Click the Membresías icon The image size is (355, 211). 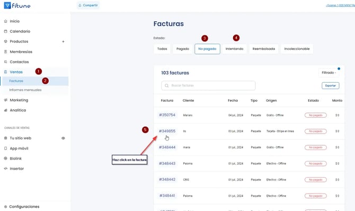6,51
